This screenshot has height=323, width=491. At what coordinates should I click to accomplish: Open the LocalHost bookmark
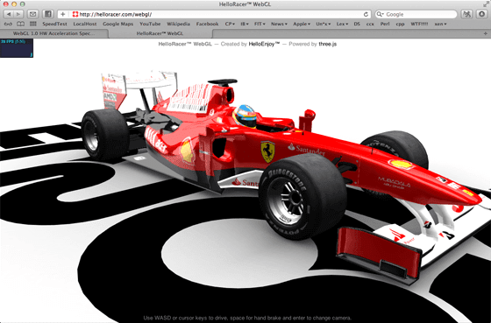tap(85, 25)
